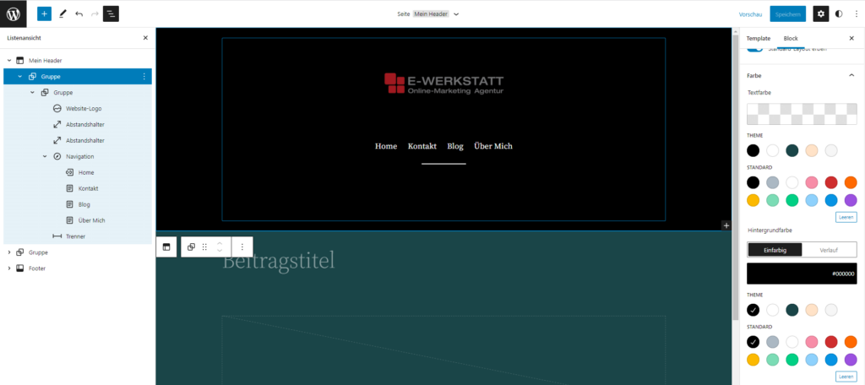This screenshot has width=865, height=385.
Task: Open the WordPress logo menu
Action: 14,14
